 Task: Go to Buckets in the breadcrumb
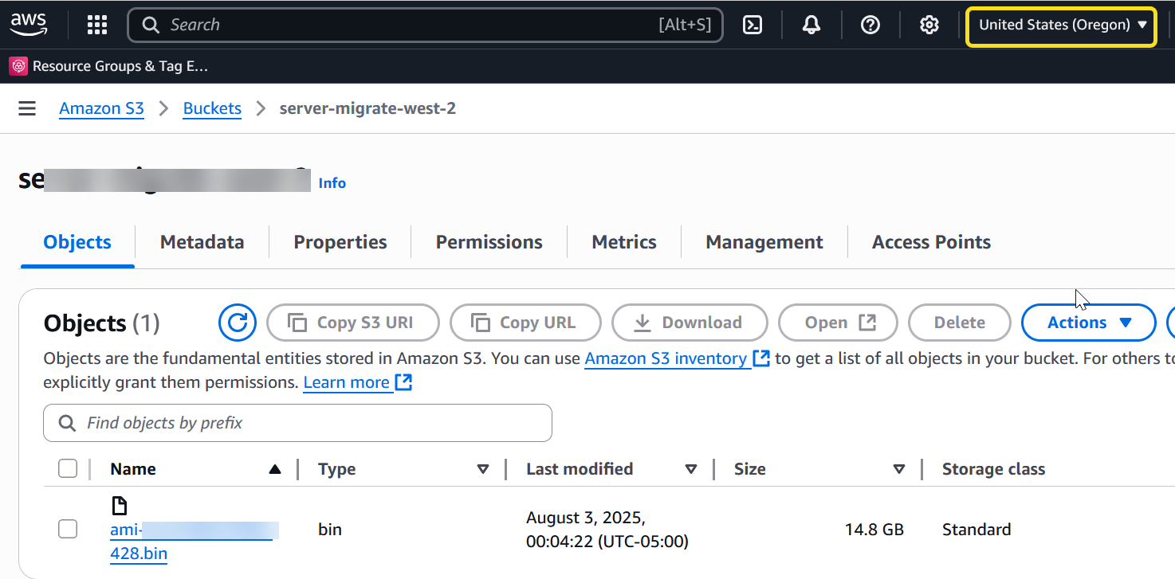[x=212, y=108]
